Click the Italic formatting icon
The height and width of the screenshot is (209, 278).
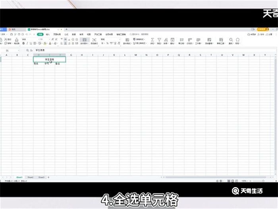[27, 43]
